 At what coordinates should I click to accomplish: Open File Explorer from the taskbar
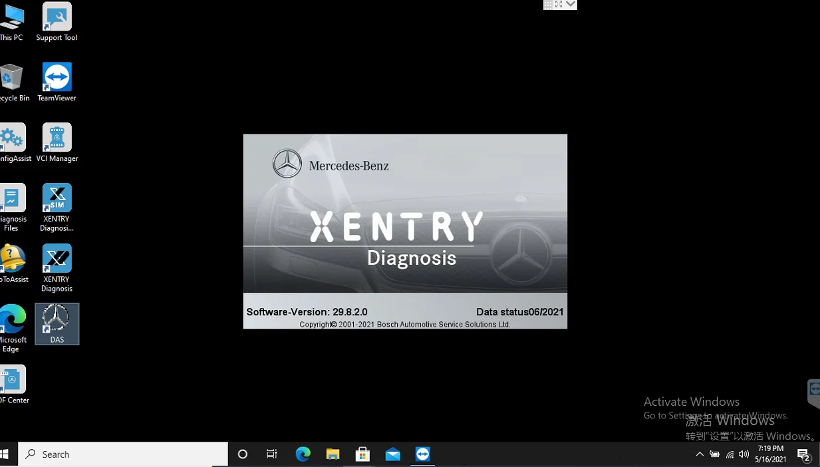pos(333,454)
